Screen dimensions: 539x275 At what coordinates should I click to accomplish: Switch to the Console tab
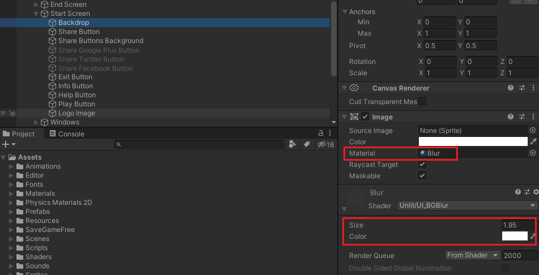click(67, 134)
